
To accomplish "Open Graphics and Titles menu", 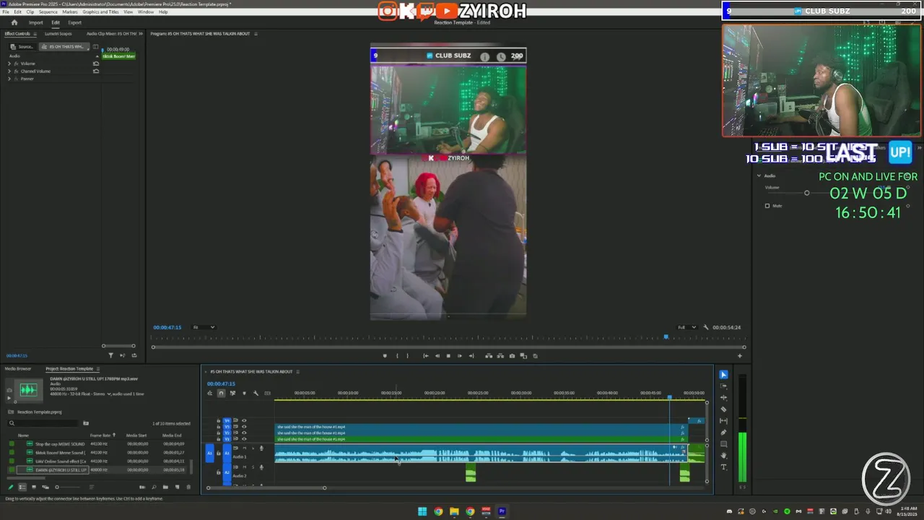I will coord(101,12).
